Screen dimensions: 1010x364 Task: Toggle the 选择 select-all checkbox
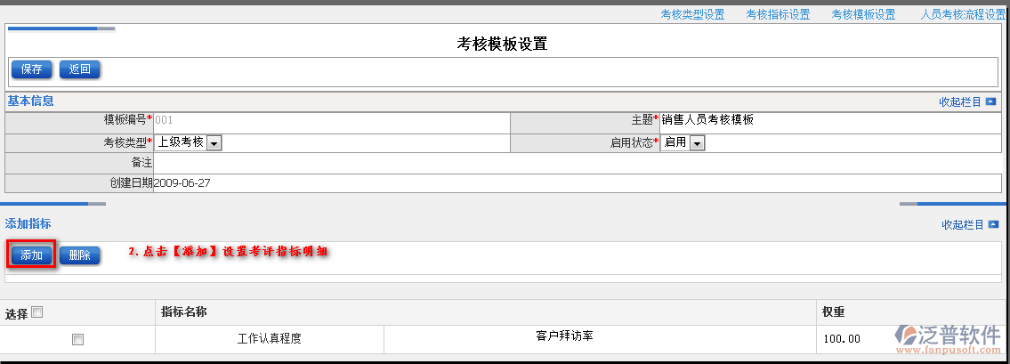coord(36,312)
